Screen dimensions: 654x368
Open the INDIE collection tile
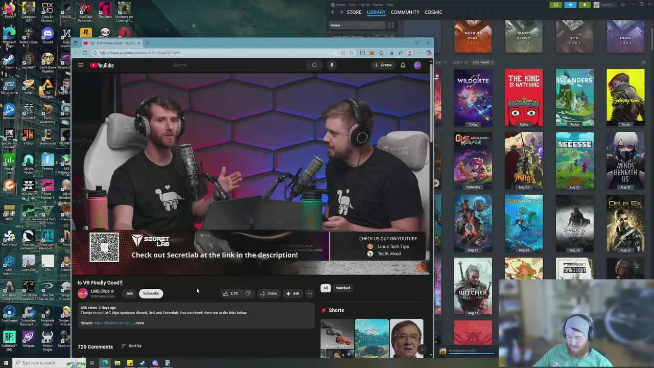click(x=625, y=36)
